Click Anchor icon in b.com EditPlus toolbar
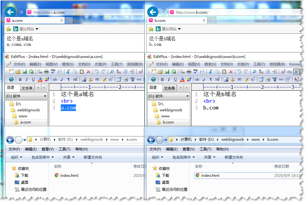The height and width of the screenshot is (205, 308). point(233,79)
